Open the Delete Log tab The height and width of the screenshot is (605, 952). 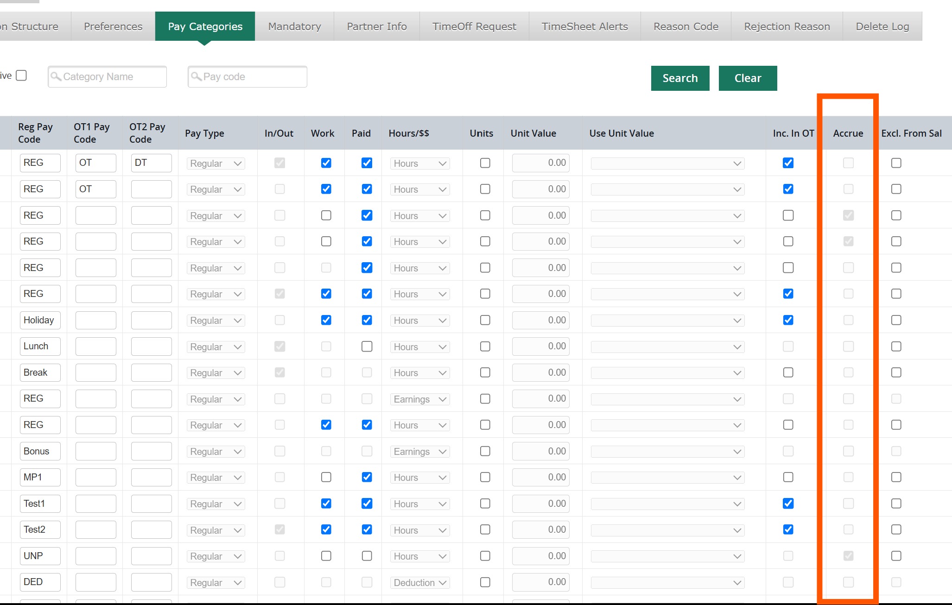(882, 26)
